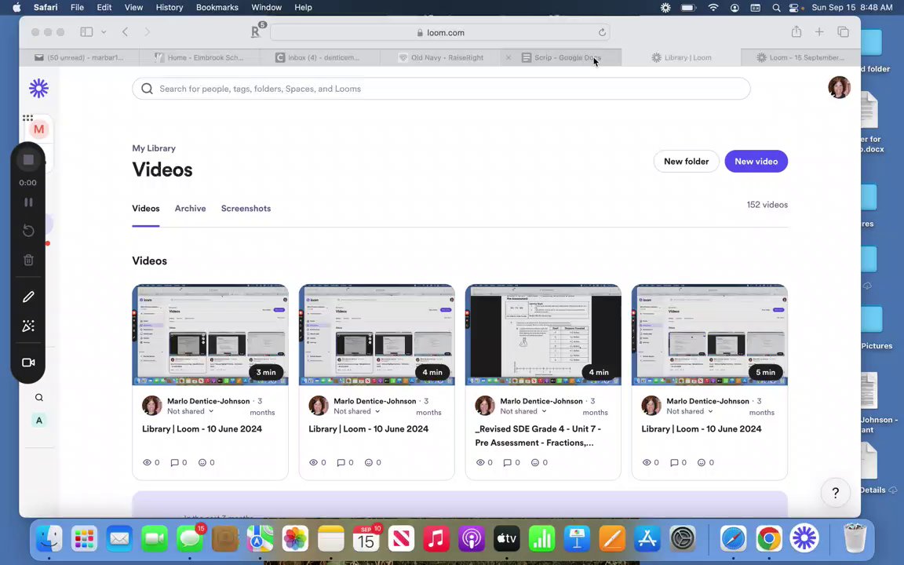This screenshot has width=904, height=565.
Task: Click the Loom logo in the sidebar
Action: coord(38,88)
